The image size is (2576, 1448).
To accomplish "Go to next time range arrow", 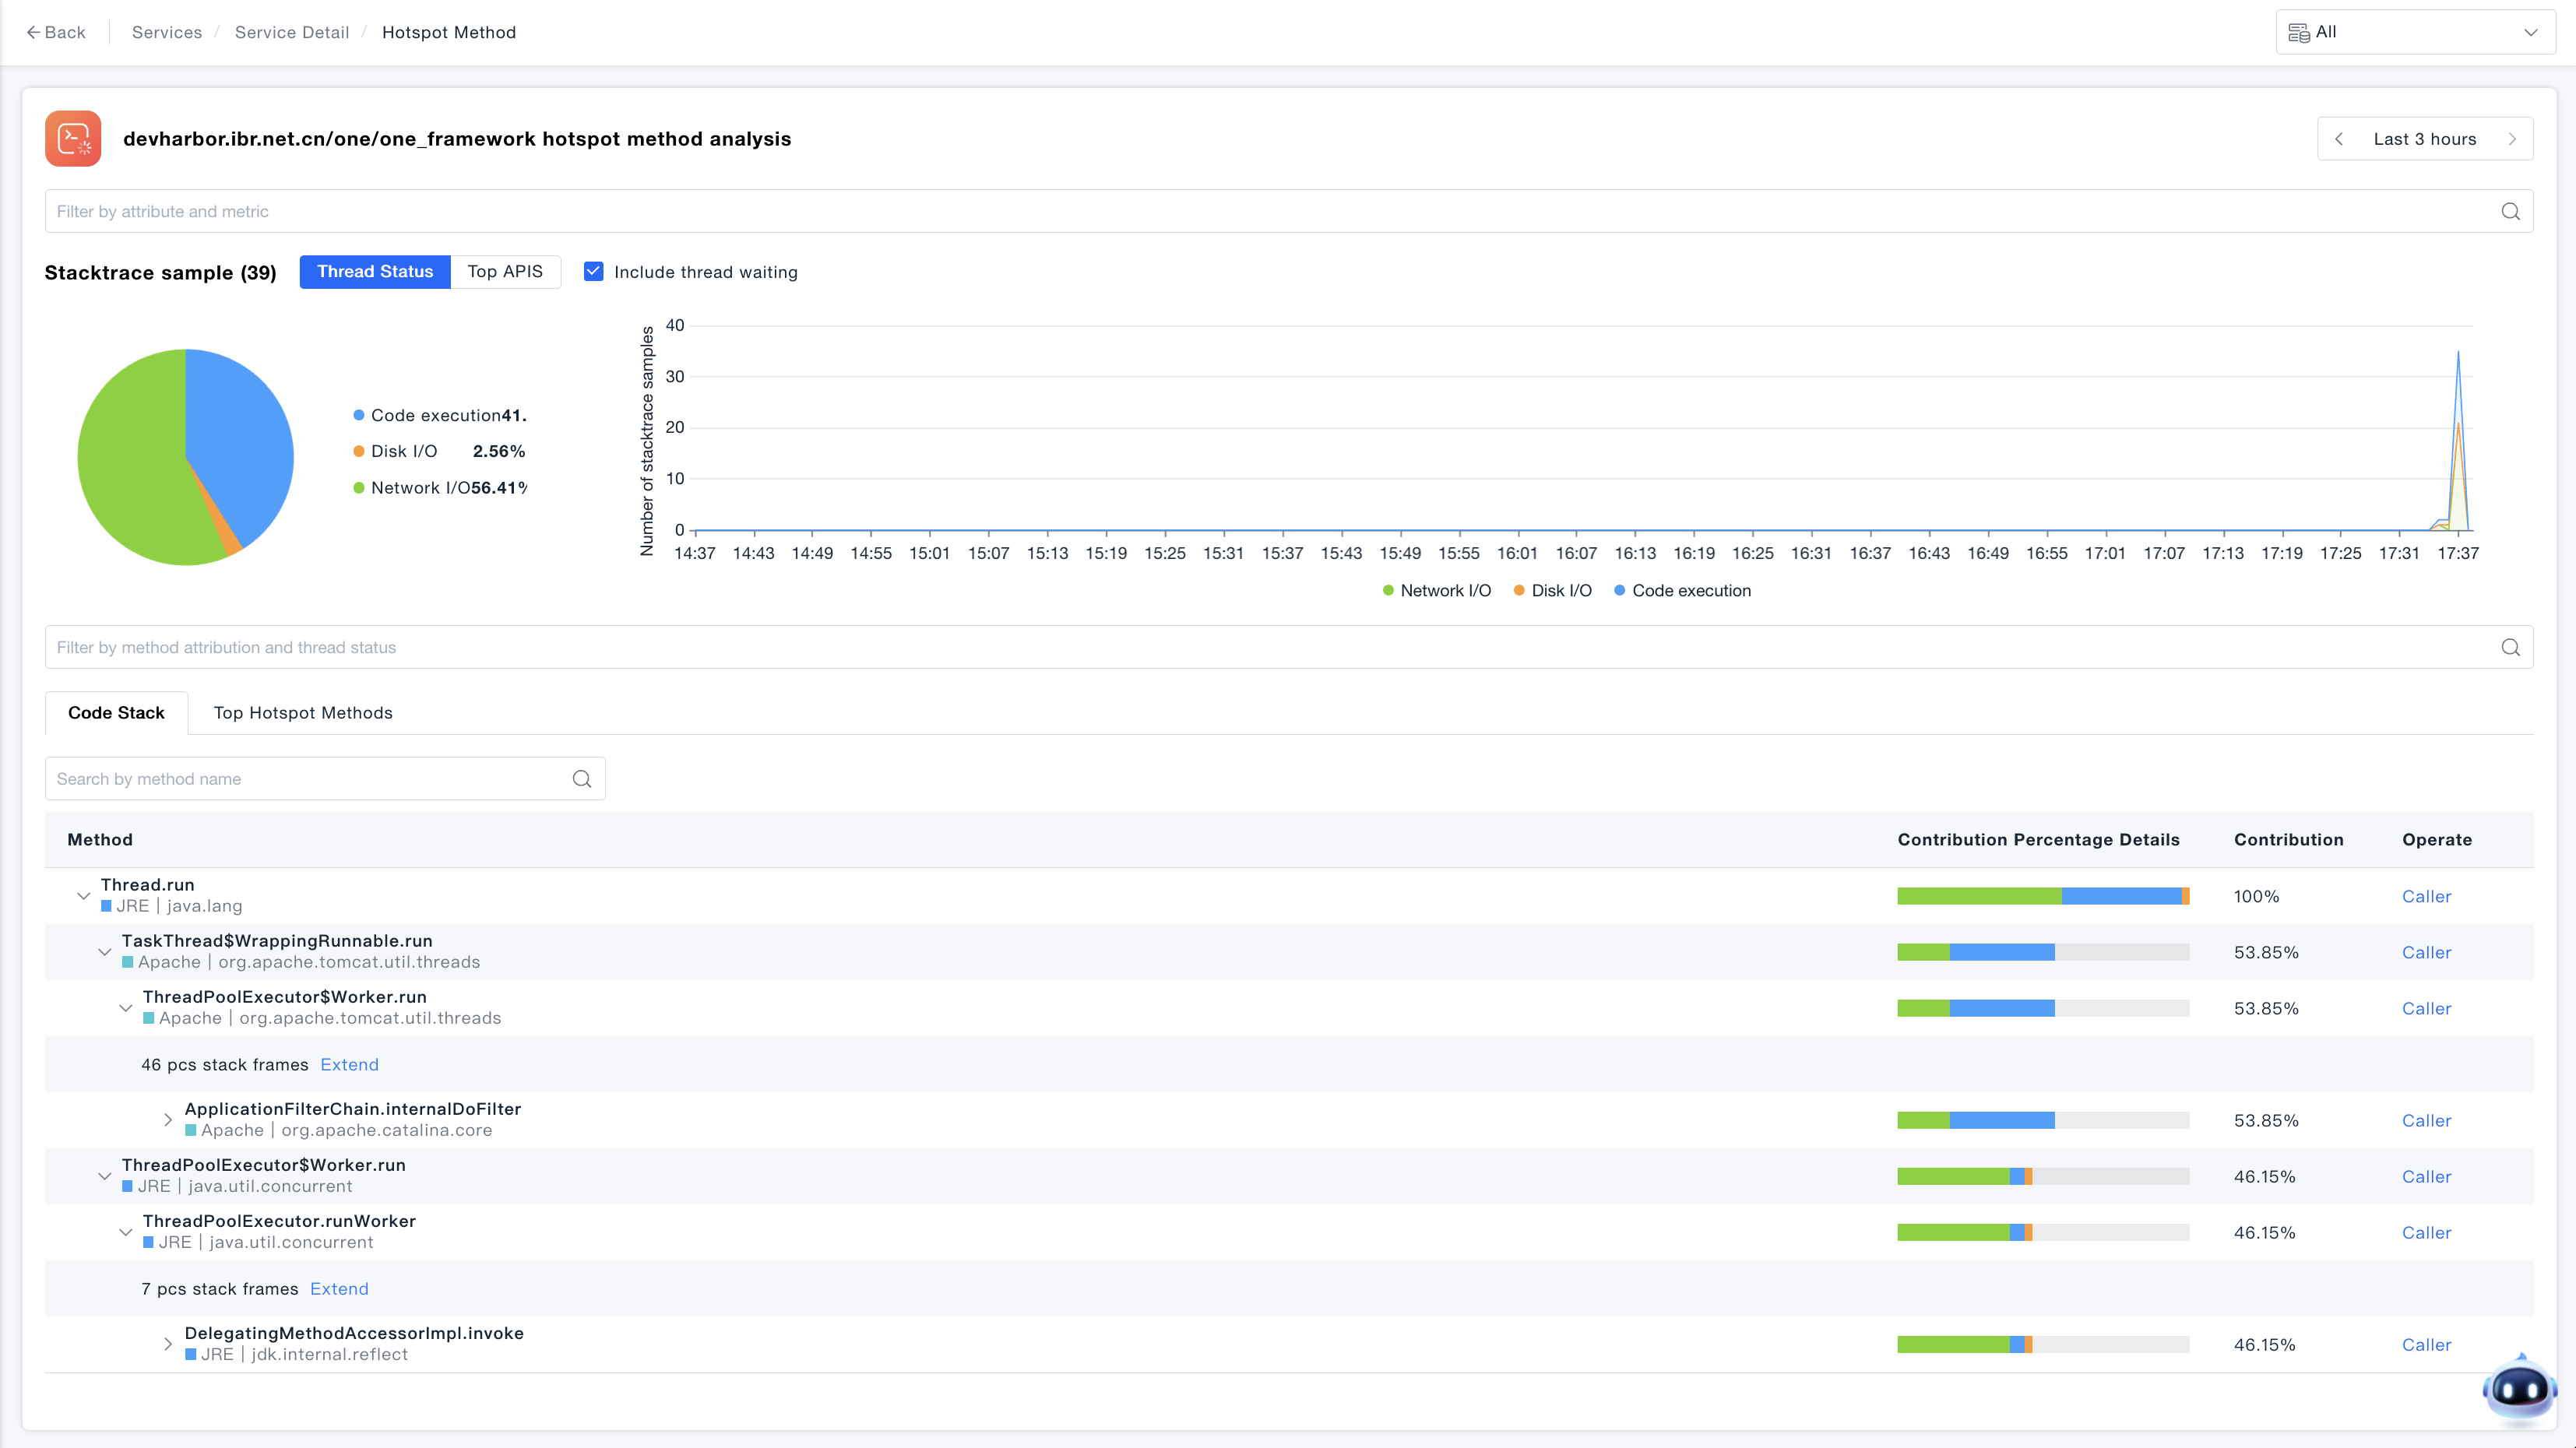I will point(2511,139).
